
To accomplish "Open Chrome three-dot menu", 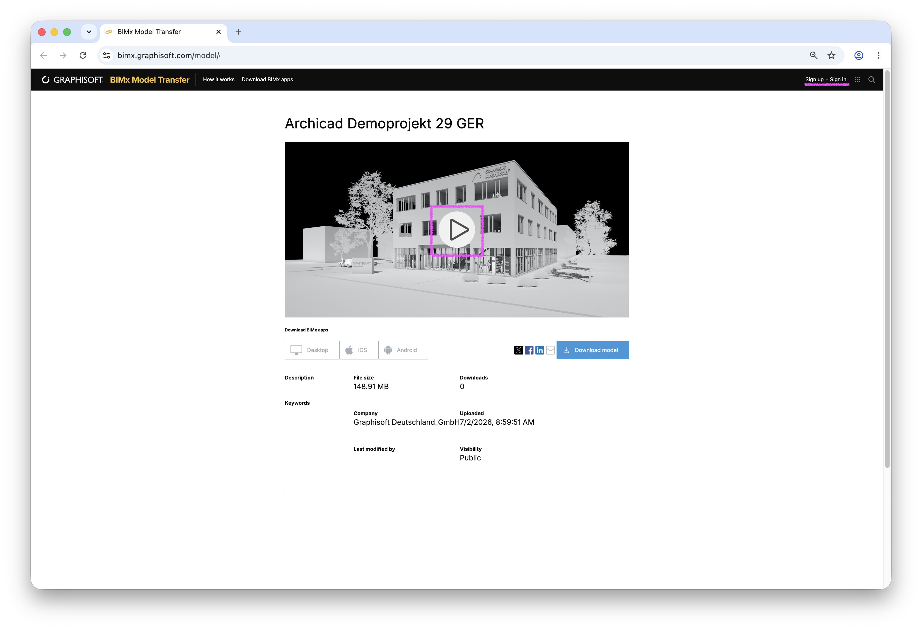I will (878, 55).
